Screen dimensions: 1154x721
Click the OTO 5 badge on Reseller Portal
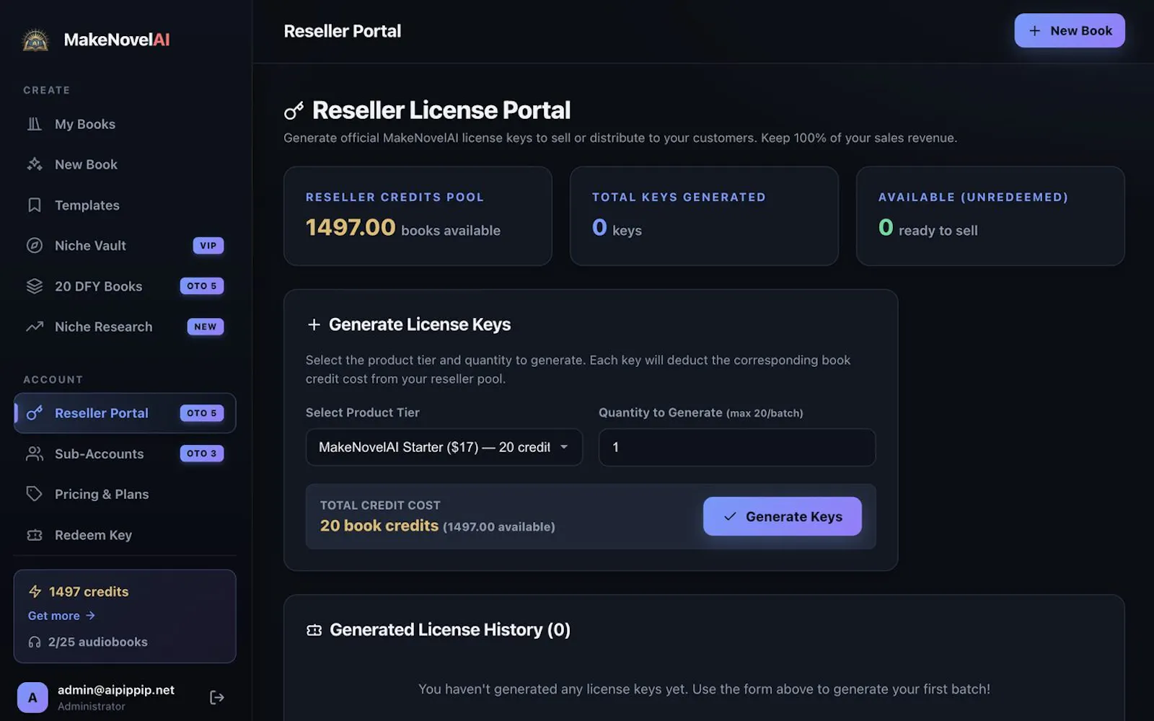[202, 413]
